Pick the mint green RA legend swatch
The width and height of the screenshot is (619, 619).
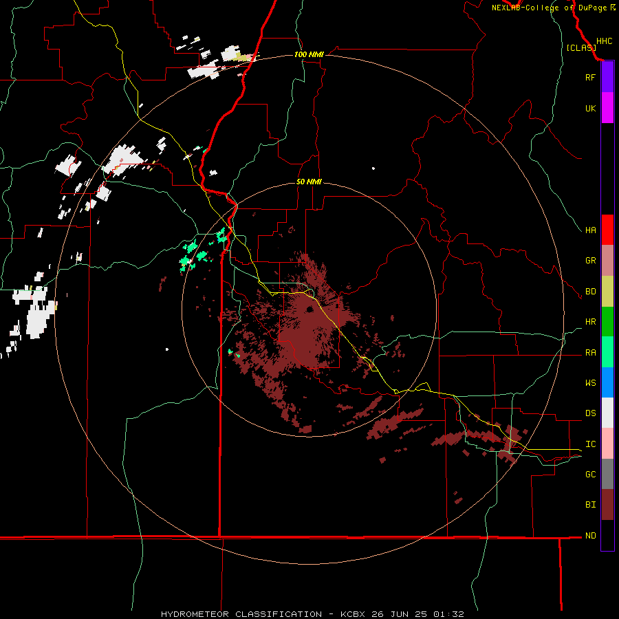pos(607,352)
